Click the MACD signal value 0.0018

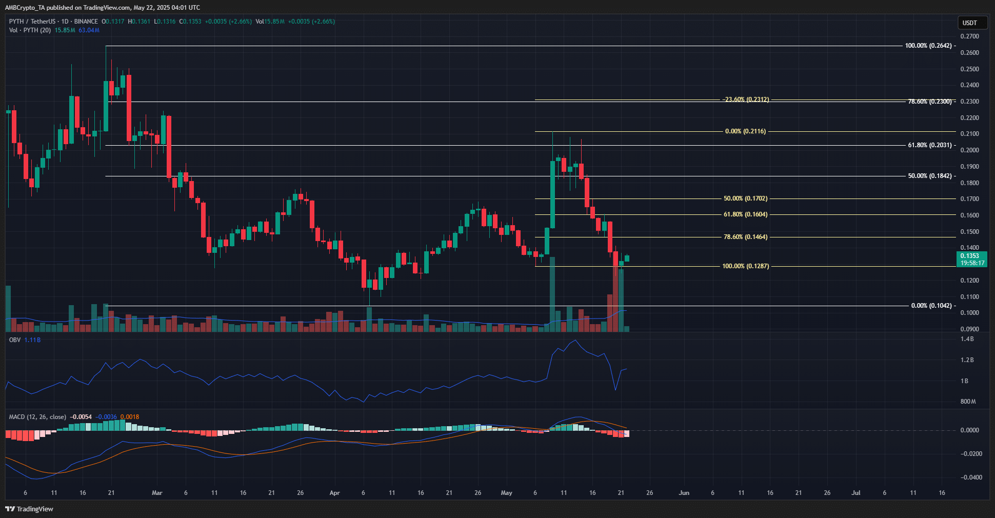[130, 417]
